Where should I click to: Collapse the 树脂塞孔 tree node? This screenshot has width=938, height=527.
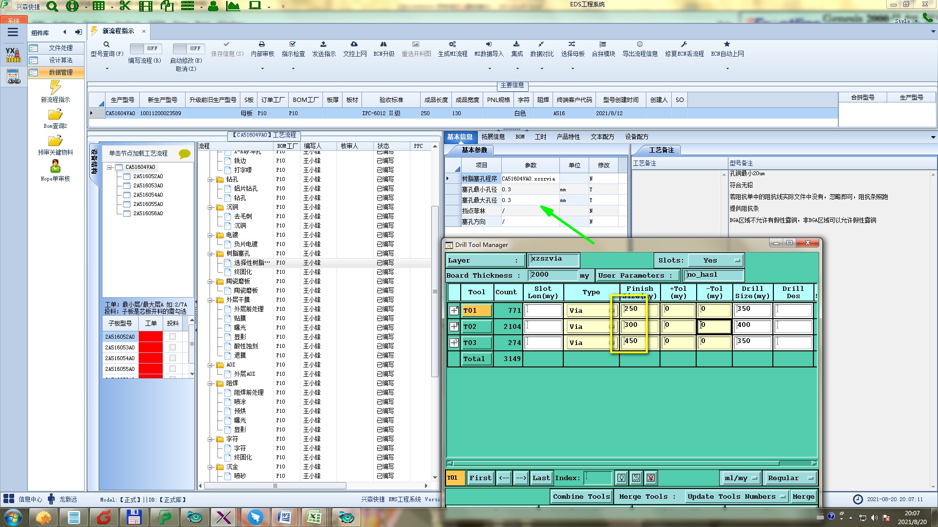pyautogui.click(x=210, y=254)
